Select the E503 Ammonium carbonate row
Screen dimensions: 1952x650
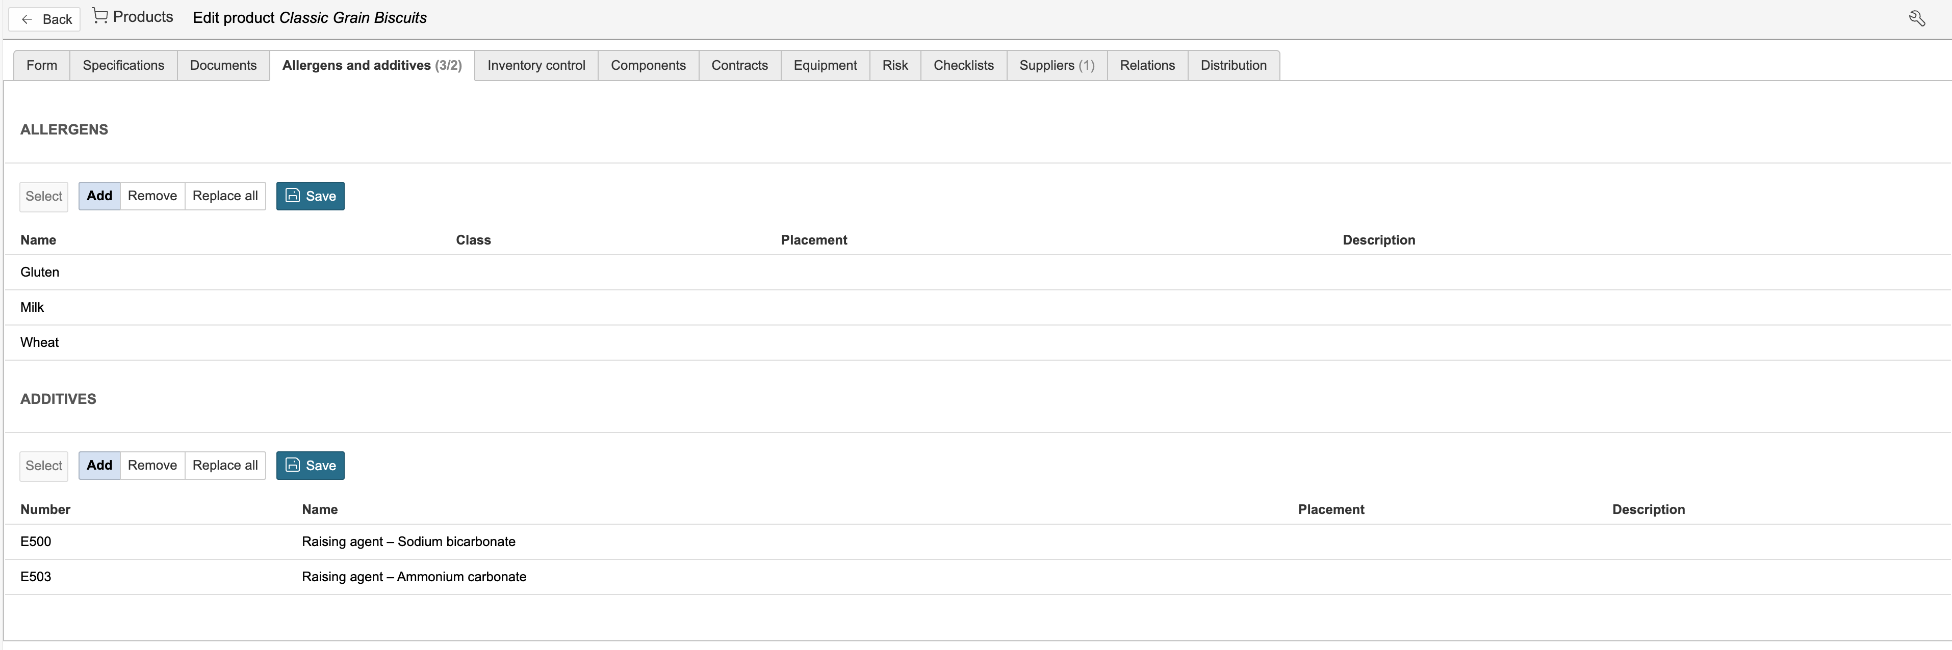978,577
